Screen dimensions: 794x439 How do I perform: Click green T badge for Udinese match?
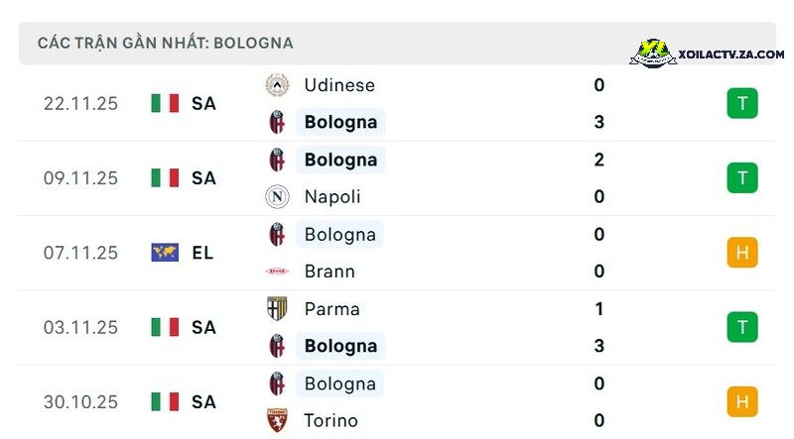(x=742, y=103)
